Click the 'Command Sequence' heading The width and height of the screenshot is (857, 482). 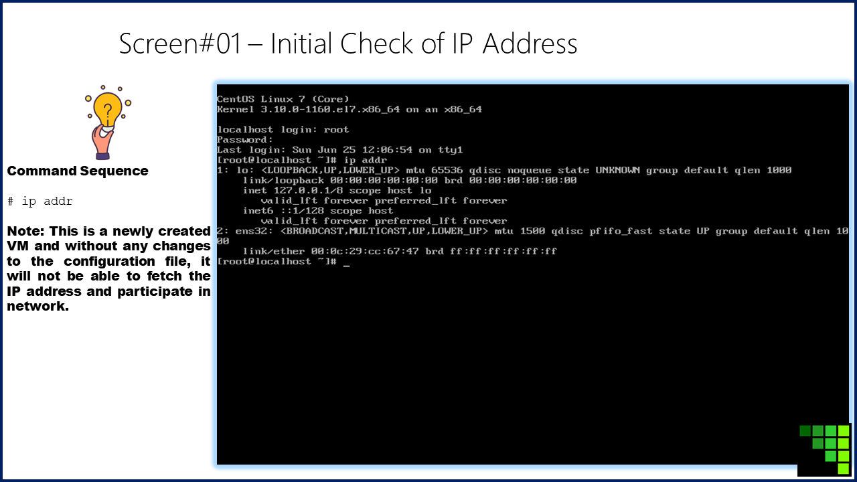pyautogui.click(x=78, y=171)
